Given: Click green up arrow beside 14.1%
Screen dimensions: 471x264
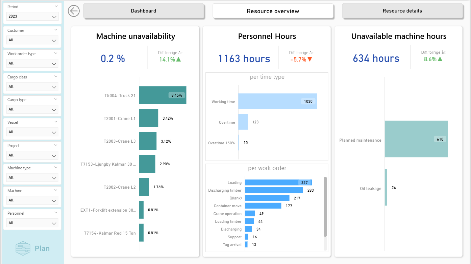Looking at the screenshot, I should pyautogui.click(x=179, y=59).
